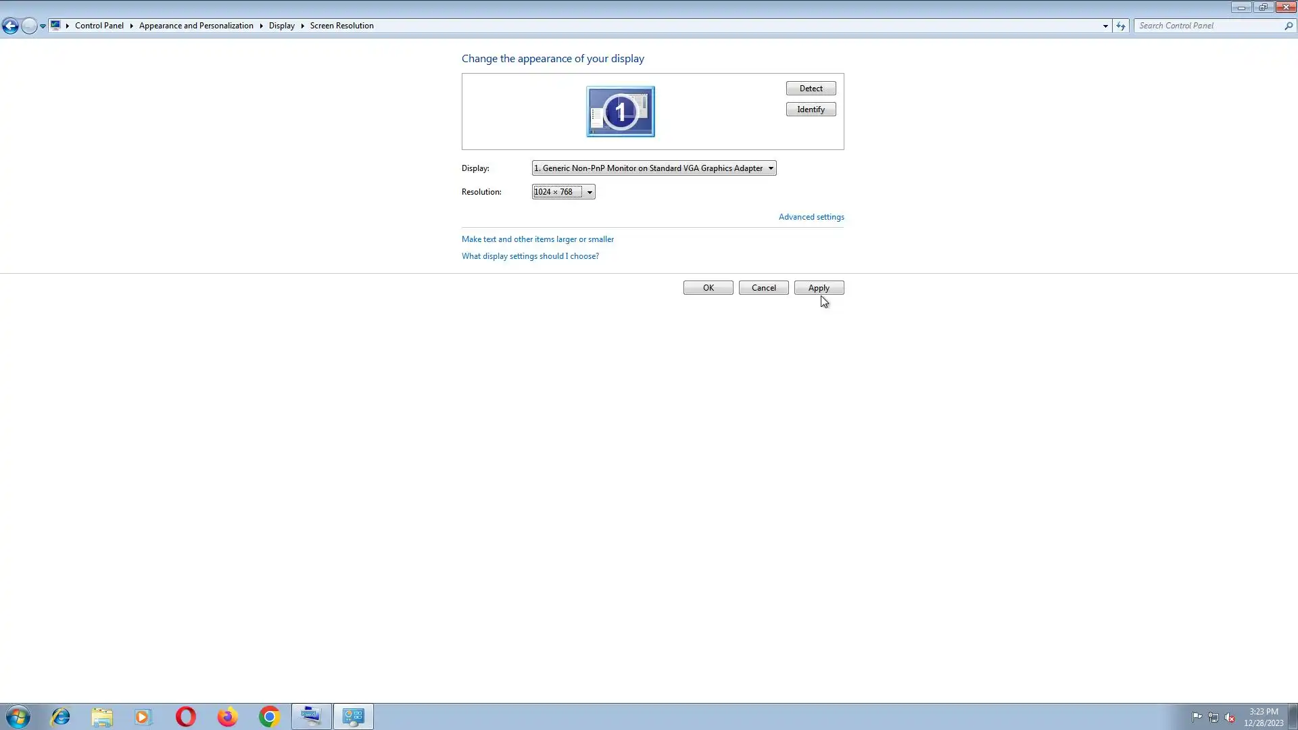Open Windows Media Player taskbar icon
The width and height of the screenshot is (1298, 730).
click(143, 716)
